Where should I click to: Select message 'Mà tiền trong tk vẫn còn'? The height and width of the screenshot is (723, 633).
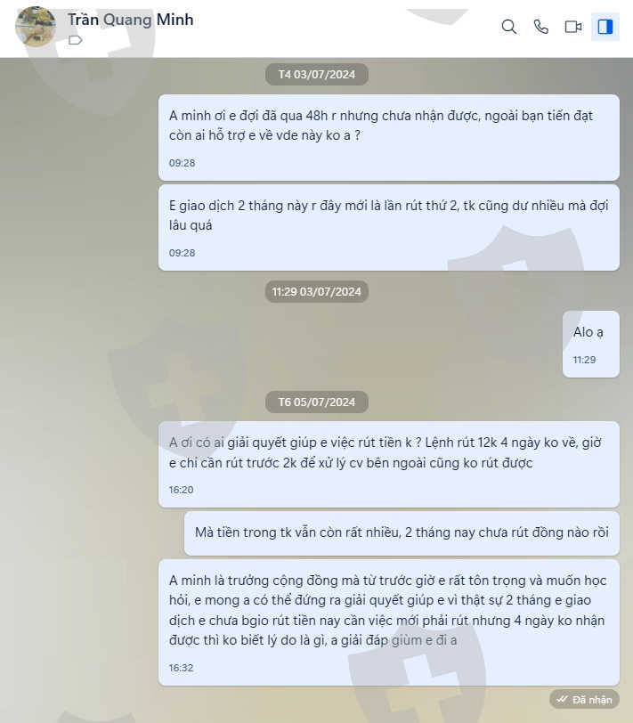tap(402, 532)
